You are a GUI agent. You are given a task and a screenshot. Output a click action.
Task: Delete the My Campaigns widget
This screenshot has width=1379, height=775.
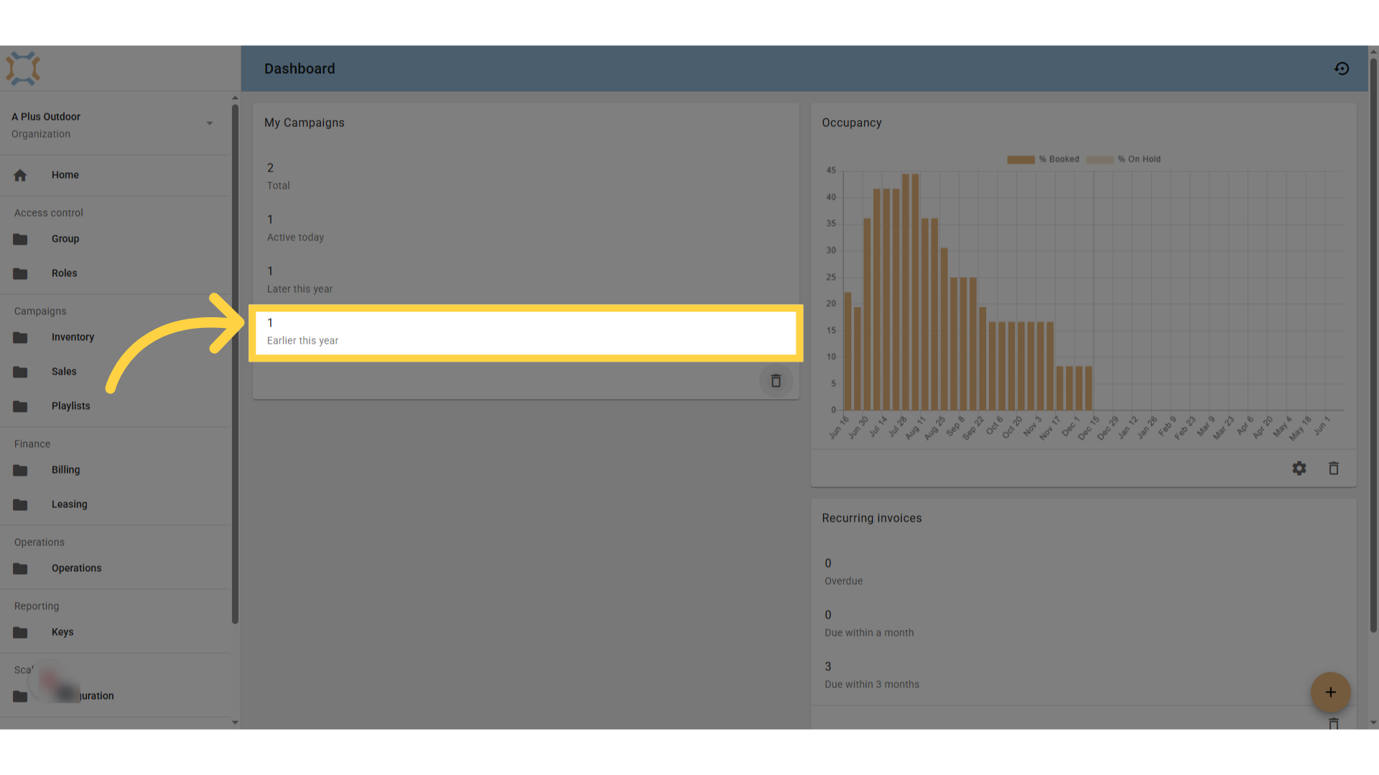tap(776, 381)
